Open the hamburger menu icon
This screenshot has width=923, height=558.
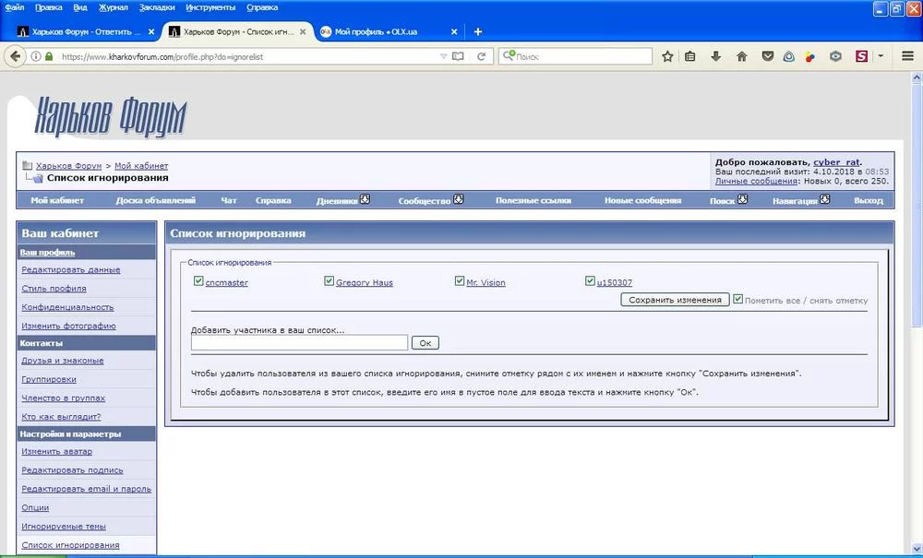(x=906, y=56)
